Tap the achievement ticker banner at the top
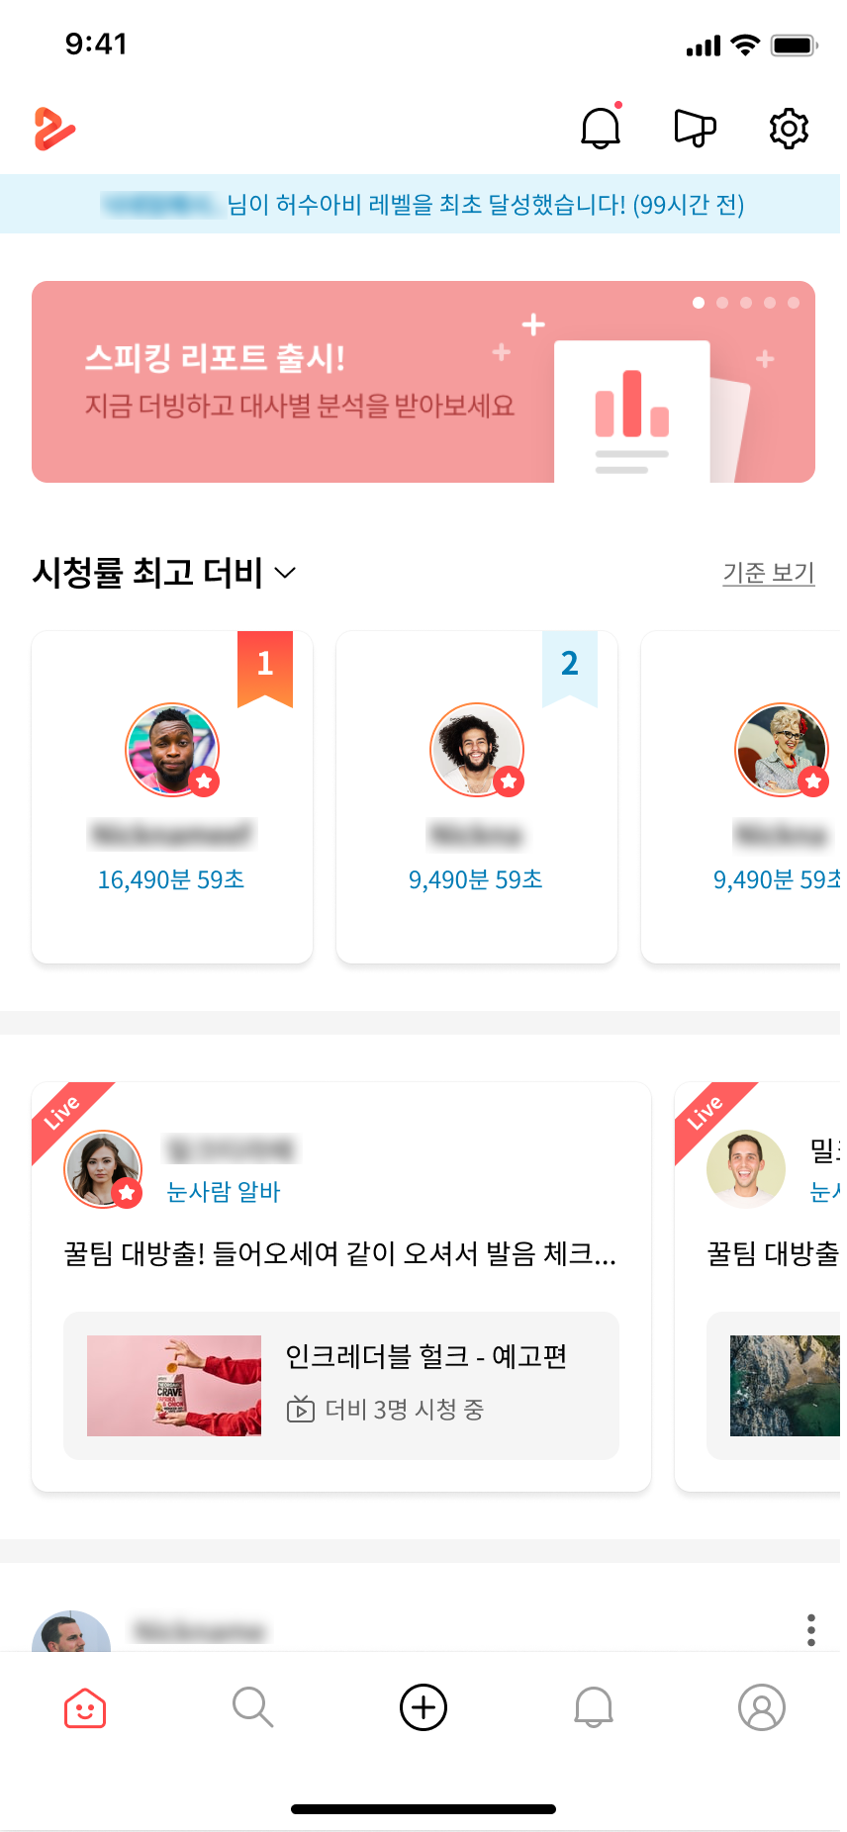 423,205
